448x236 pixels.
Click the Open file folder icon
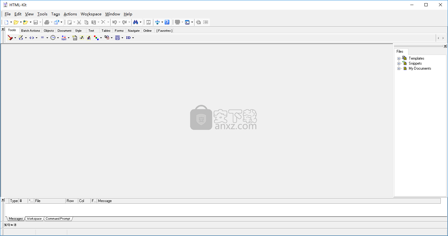(16, 22)
